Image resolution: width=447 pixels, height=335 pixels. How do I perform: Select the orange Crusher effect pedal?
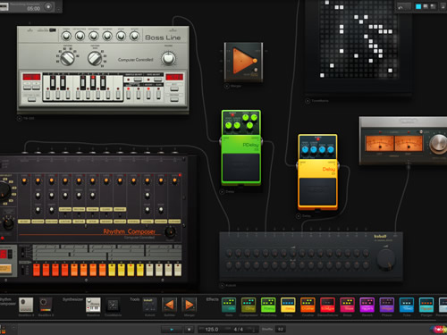pyautogui.click(x=308, y=305)
